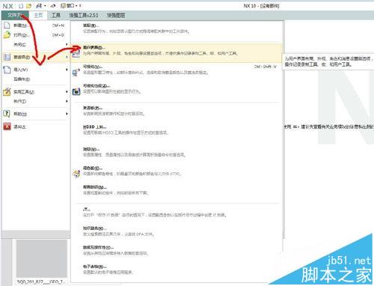Expand the Import submenu arrow
374x286 pixels.
pos(67,70)
